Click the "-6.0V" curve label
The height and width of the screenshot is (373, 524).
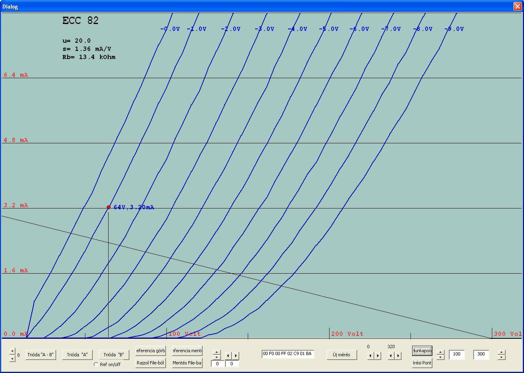(x=359, y=29)
